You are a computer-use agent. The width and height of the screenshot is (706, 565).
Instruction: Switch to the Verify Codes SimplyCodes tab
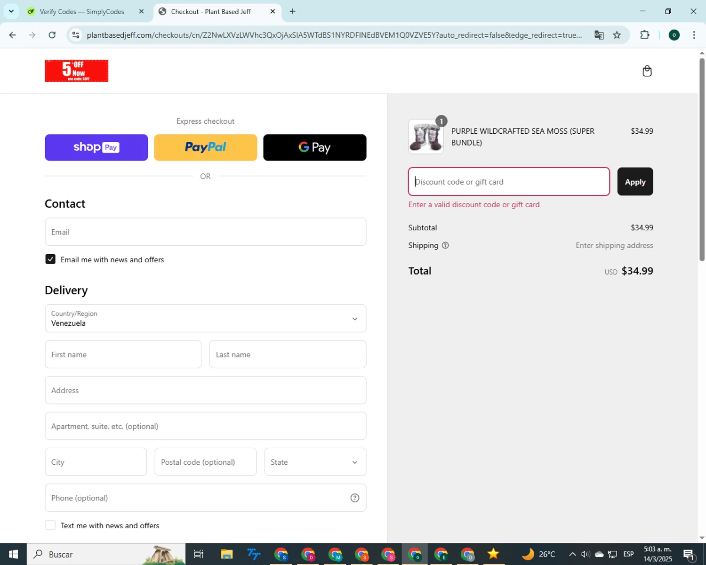pyautogui.click(x=81, y=11)
